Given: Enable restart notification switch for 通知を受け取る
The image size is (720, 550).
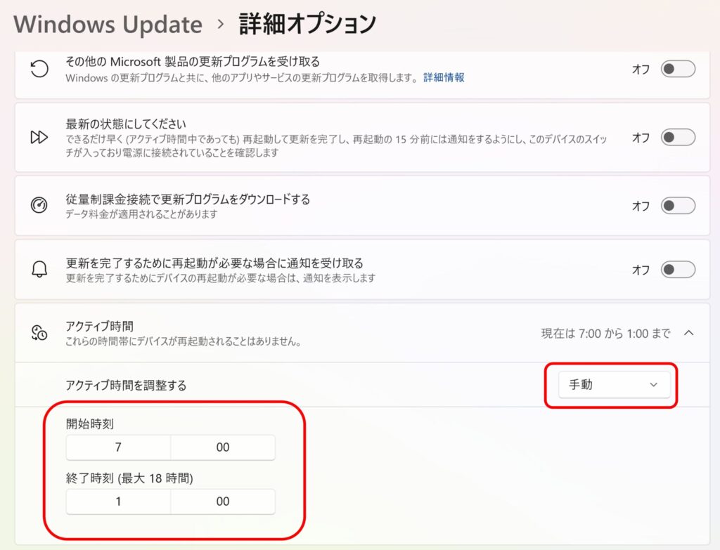Looking at the screenshot, I should click(678, 269).
